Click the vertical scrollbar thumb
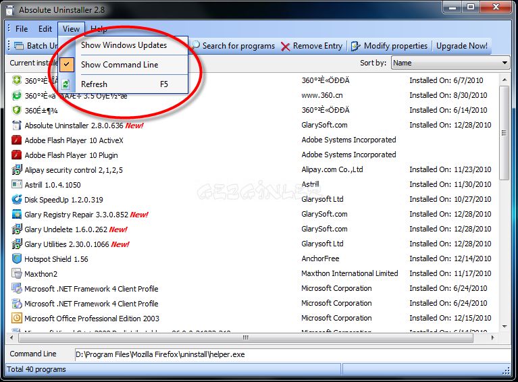Viewport: 518px width, 382px height. 504,133
